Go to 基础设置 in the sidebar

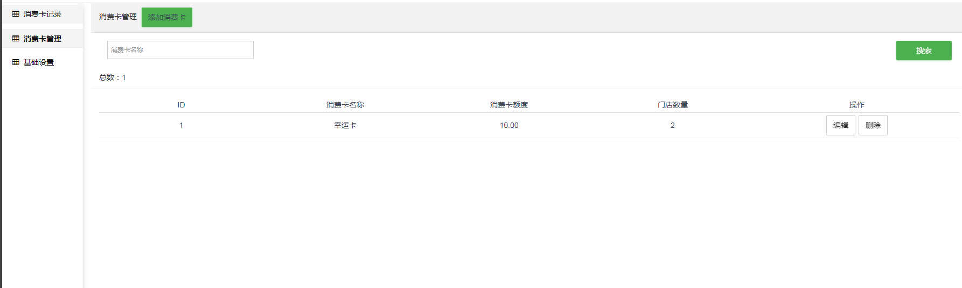click(x=39, y=62)
